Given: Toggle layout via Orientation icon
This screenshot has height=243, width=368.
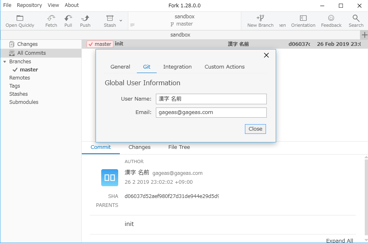Looking at the screenshot, I should 303,18.
